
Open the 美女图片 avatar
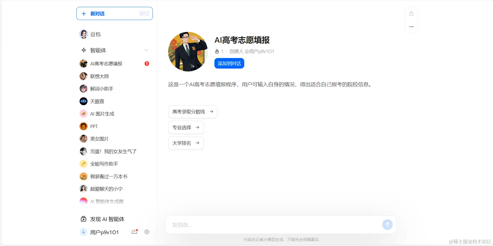[x=84, y=139]
